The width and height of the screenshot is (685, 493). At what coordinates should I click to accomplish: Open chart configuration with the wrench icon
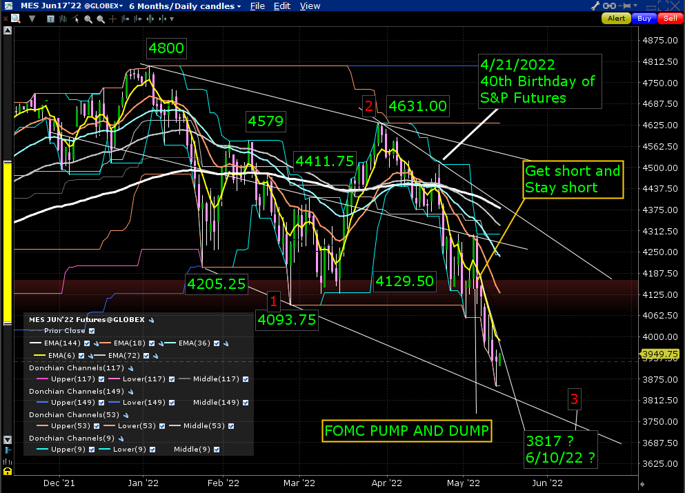[595, 6]
